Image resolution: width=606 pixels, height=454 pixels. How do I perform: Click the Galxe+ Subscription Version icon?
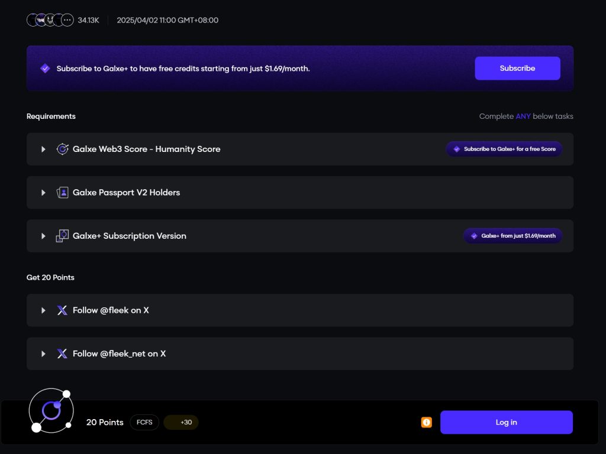(x=62, y=236)
